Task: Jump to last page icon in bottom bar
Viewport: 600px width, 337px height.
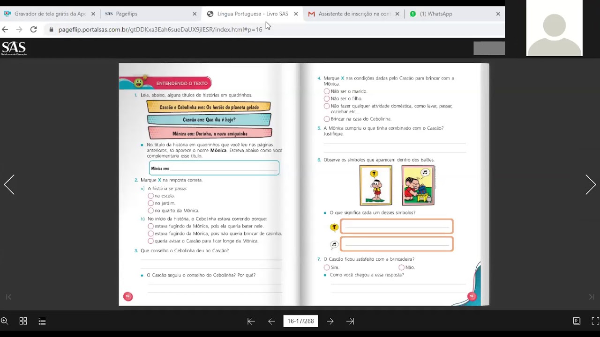Action: click(350, 321)
